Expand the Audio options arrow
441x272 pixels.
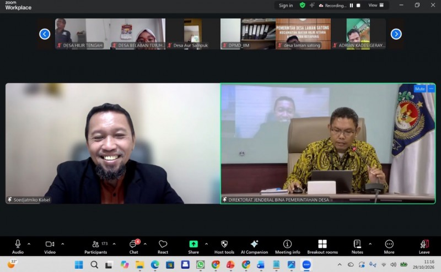click(x=29, y=244)
